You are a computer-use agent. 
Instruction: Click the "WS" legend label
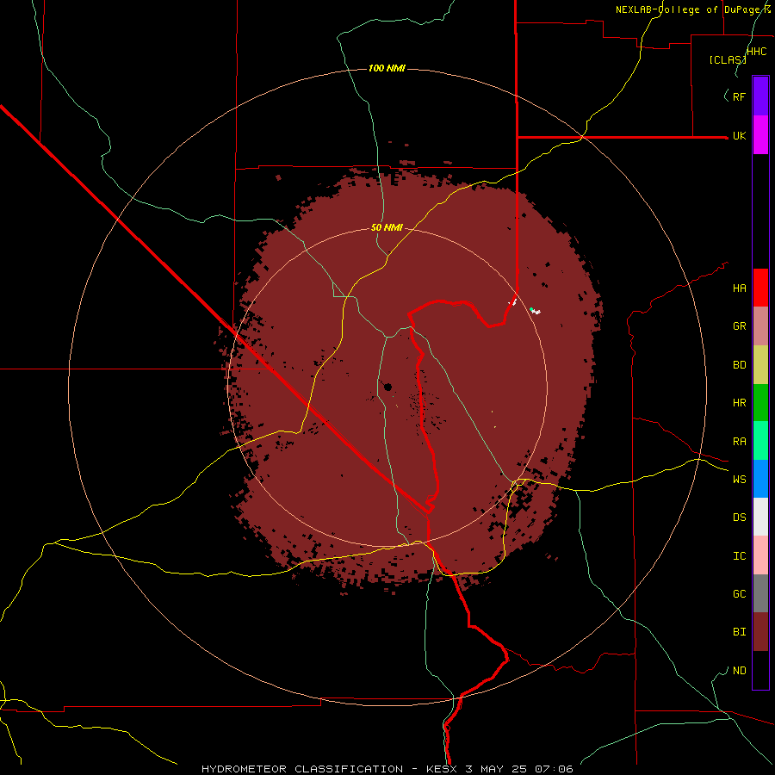pos(740,479)
